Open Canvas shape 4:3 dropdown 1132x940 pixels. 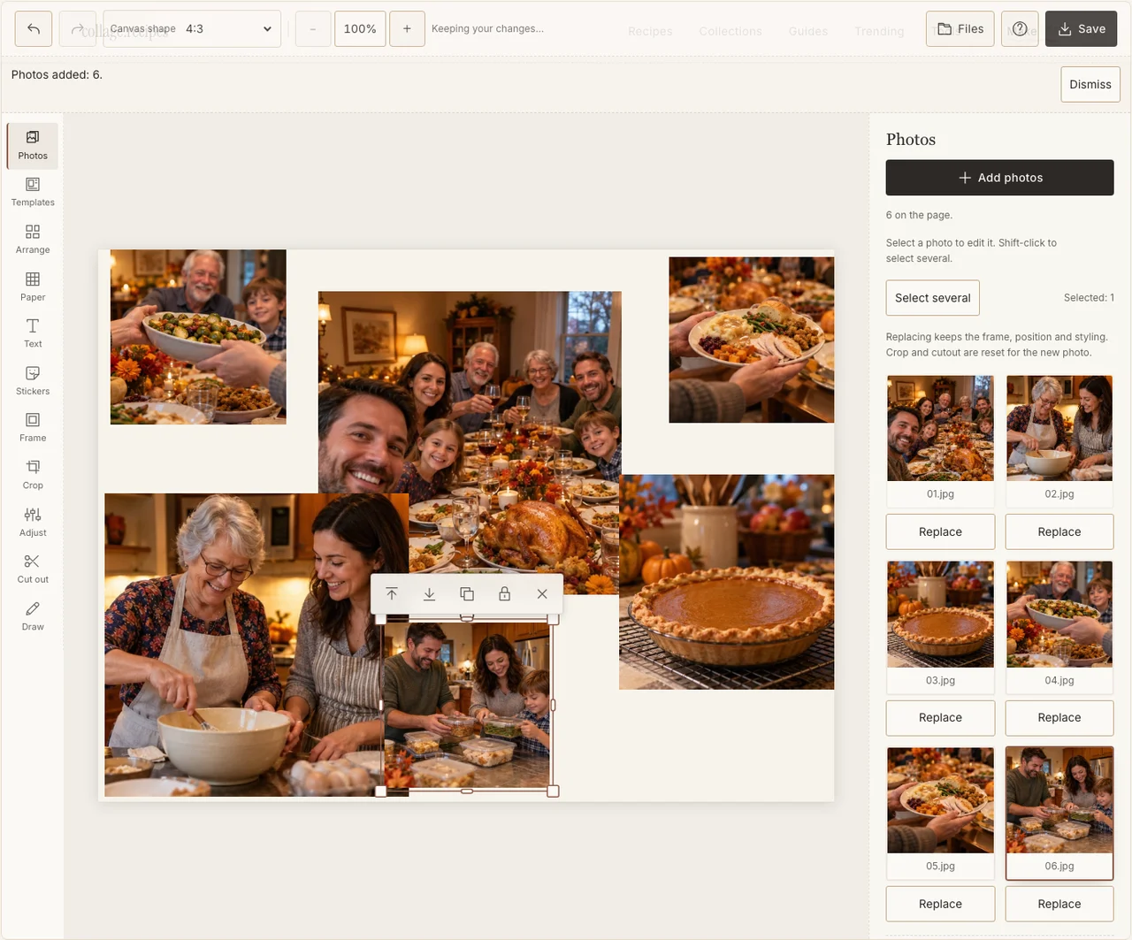tap(192, 29)
